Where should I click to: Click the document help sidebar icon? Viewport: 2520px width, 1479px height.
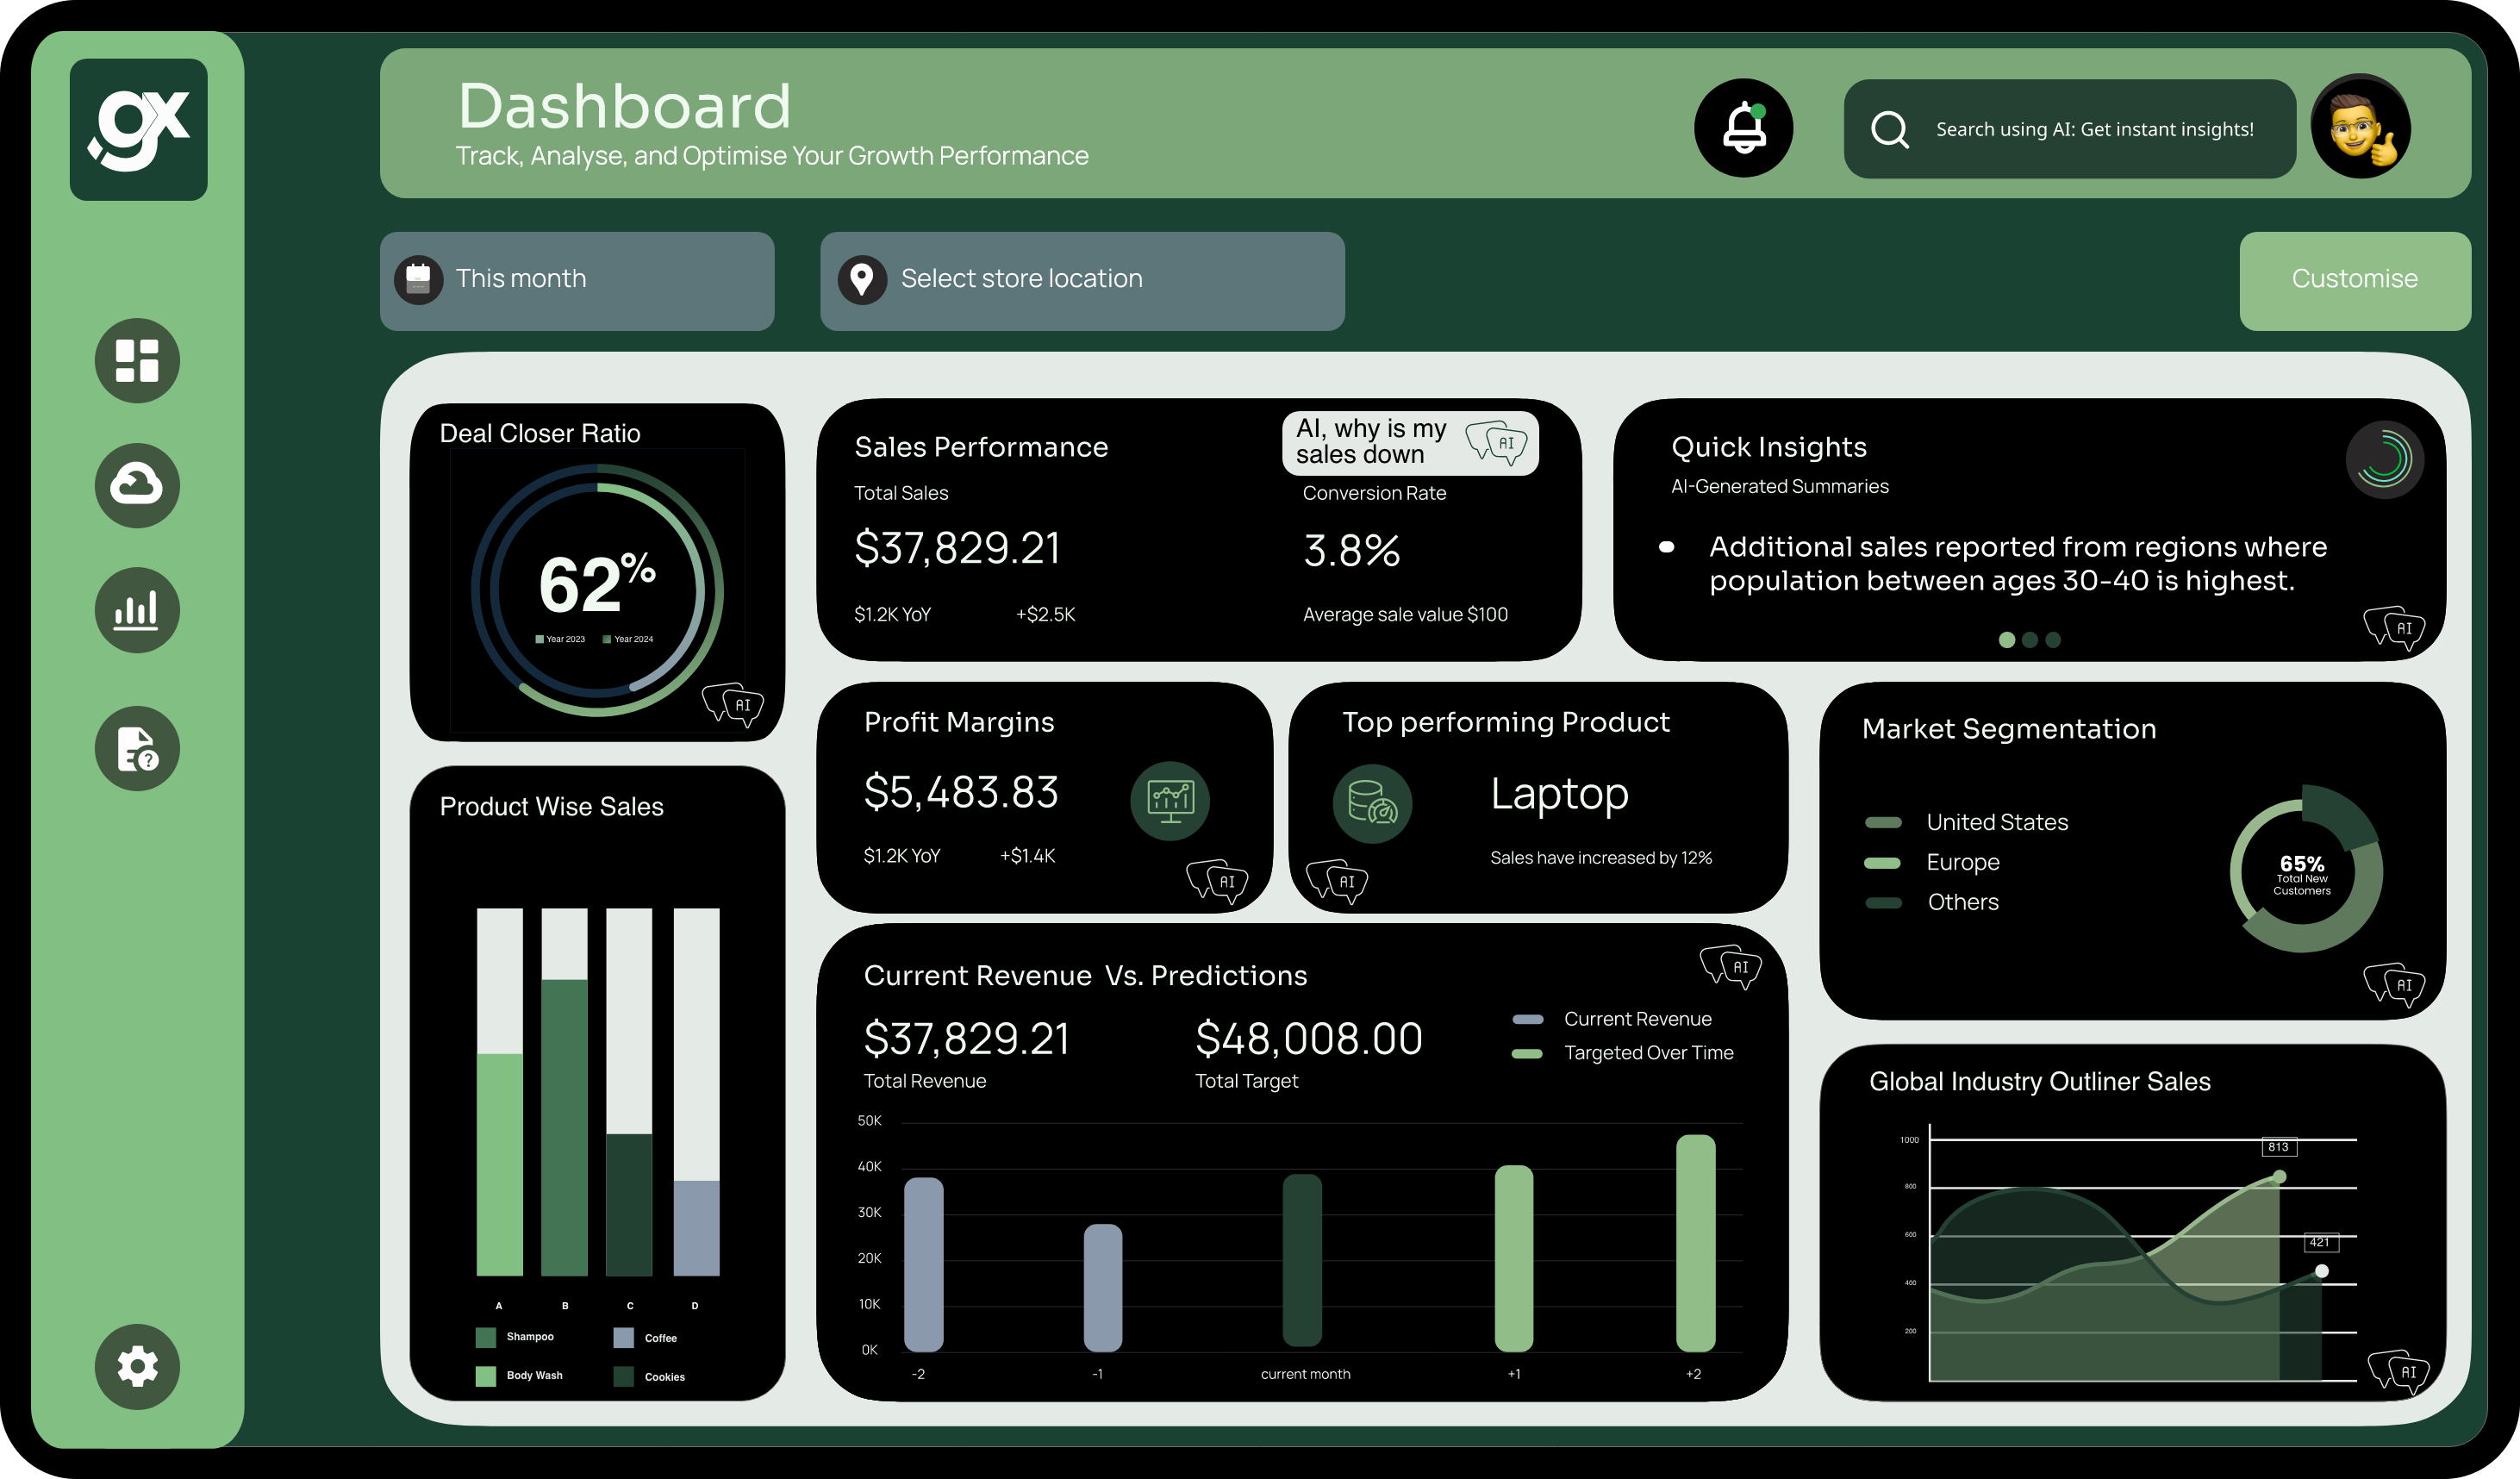[137, 748]
